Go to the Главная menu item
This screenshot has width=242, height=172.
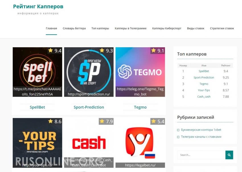point(52,28)
